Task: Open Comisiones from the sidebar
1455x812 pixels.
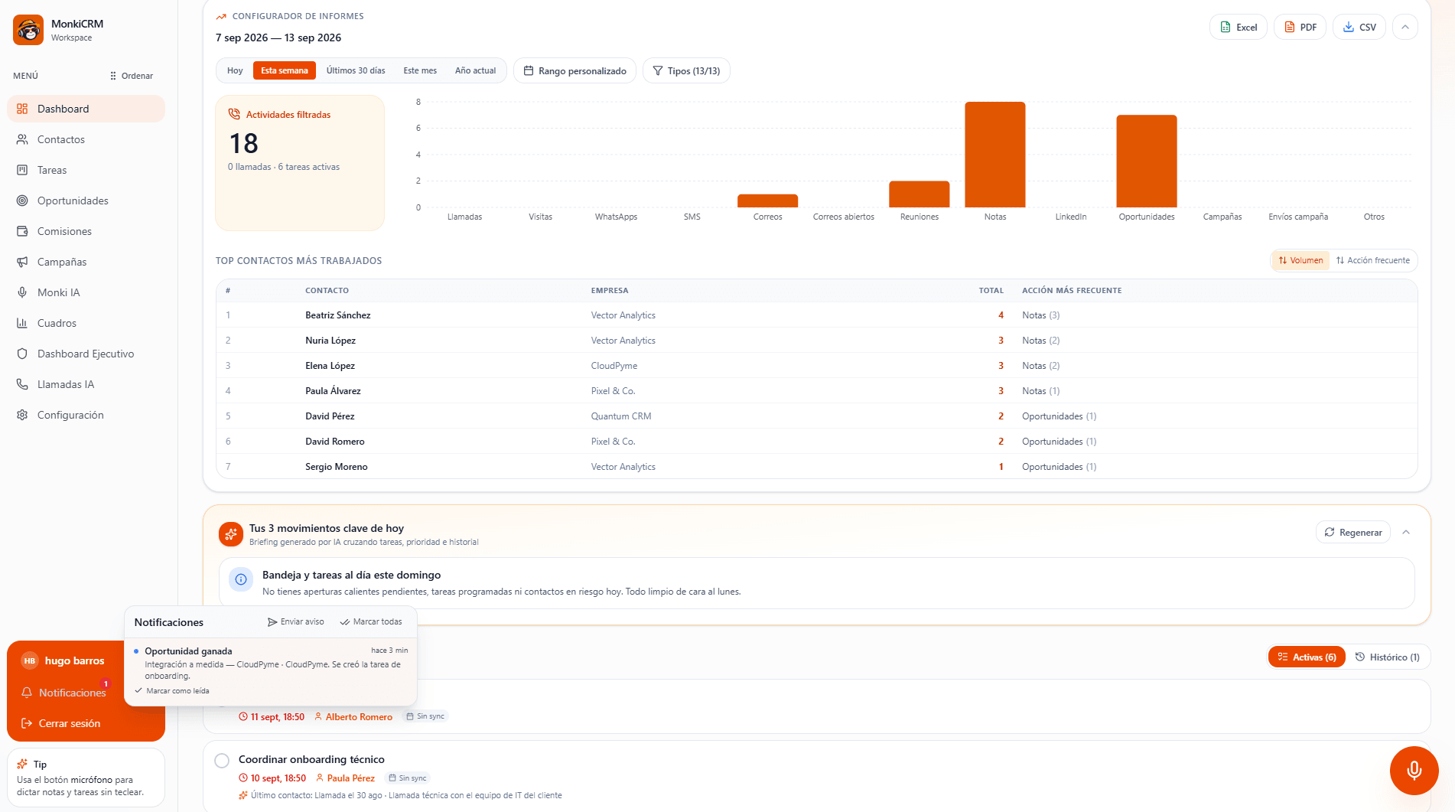Action: pyautogui.click(x=86, y=231)
